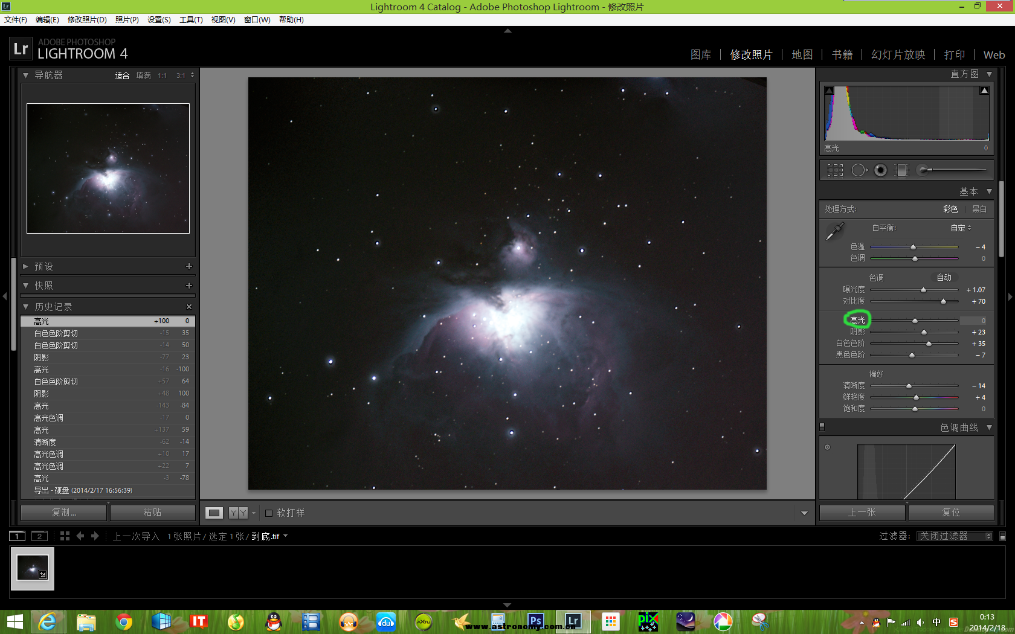Create a new snapshot with plus icon
1015x634 pixels.
coord(189,286)
